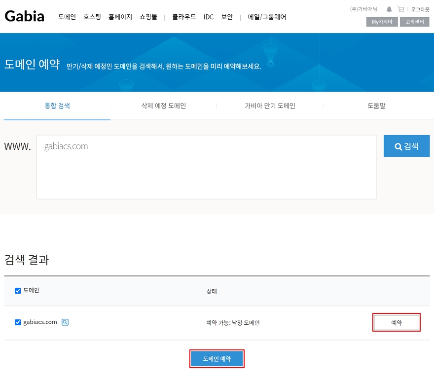434x375 pixels.
Task: Open the 홈페이지 menu
Action: tap(120, 17)
